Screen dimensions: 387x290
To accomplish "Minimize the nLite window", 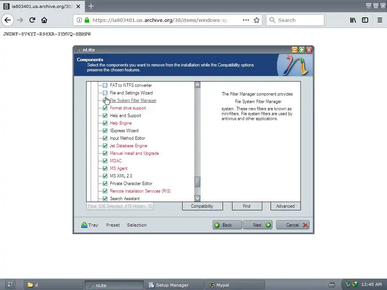I will [x=294, y=50].
